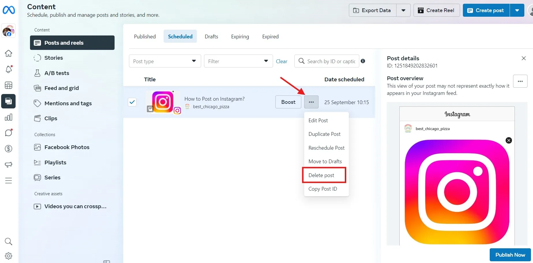Focus the Search by ID or caption field

pyautogui.click(x=327, y=61)
